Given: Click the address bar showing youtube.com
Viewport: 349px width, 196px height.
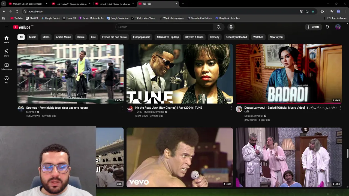Looking at the screenshot, I should (161, 11).
